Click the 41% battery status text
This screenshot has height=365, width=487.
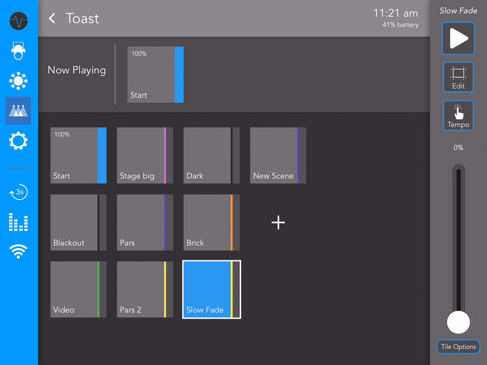click(x=401, y=25)
